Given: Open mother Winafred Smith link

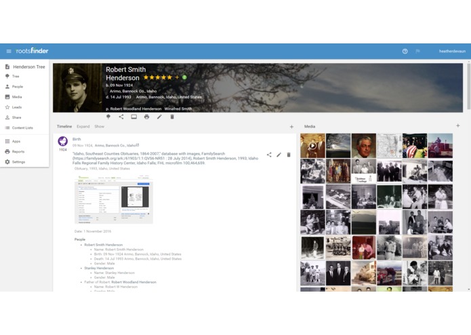Looking at the screenshot, I should click(178, 109).
